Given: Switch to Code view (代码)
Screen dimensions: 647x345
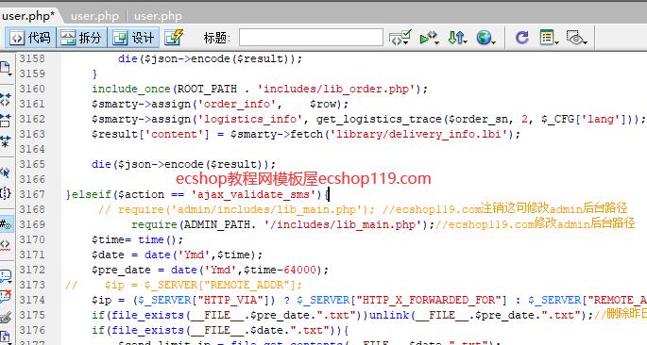Looking at the screenshot, I should 30,38.
